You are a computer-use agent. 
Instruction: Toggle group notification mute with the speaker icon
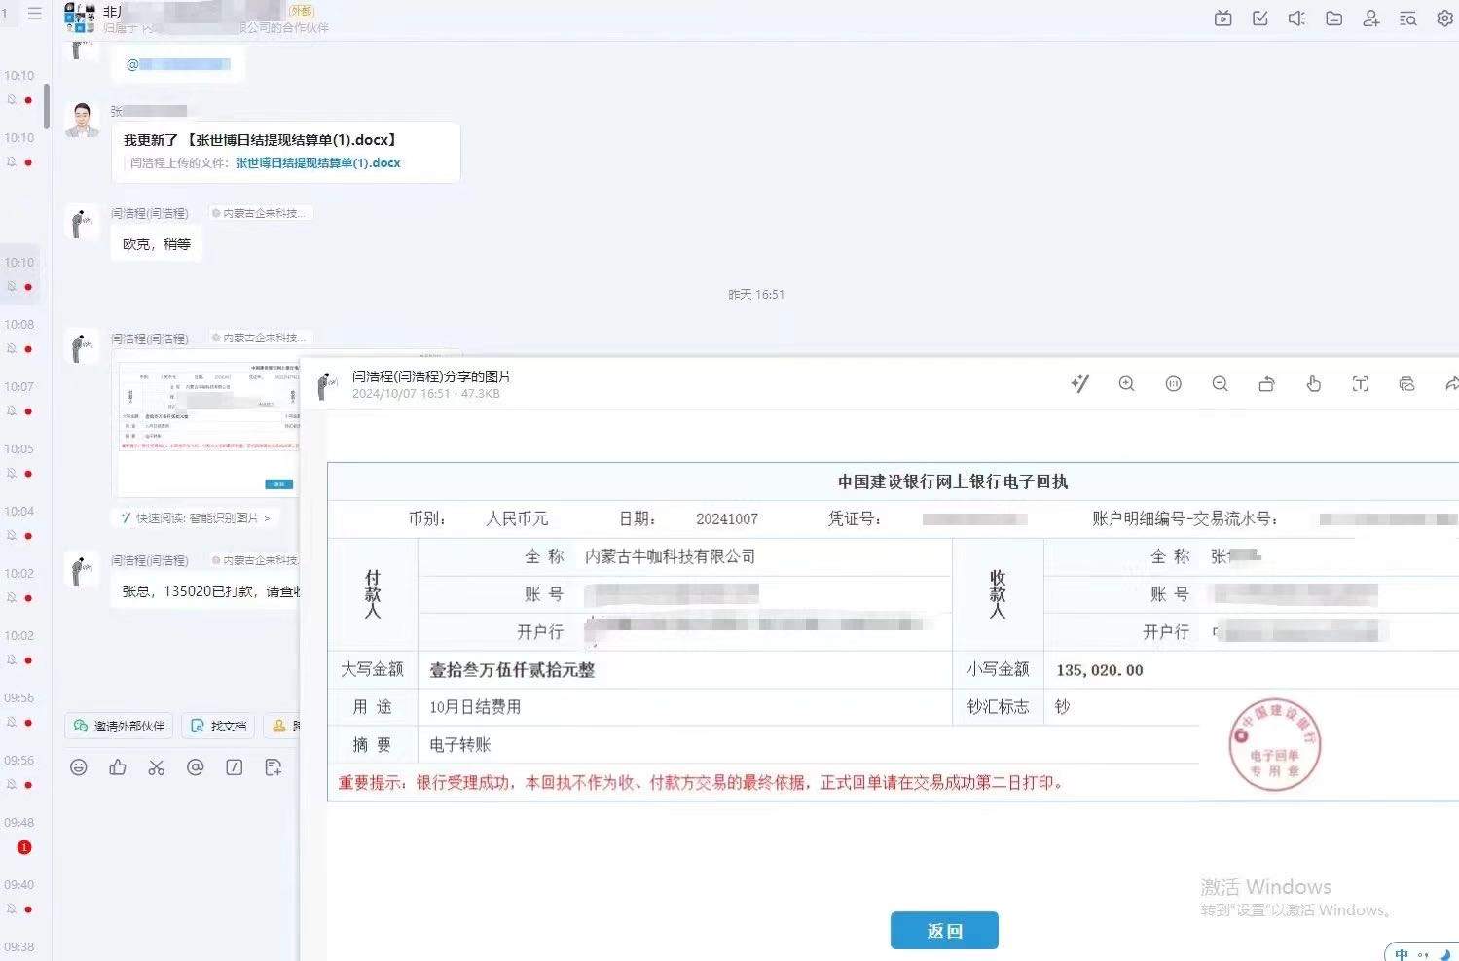tap(1296, 18)
